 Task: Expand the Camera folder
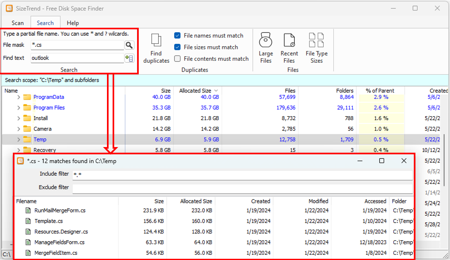[18, 129]
